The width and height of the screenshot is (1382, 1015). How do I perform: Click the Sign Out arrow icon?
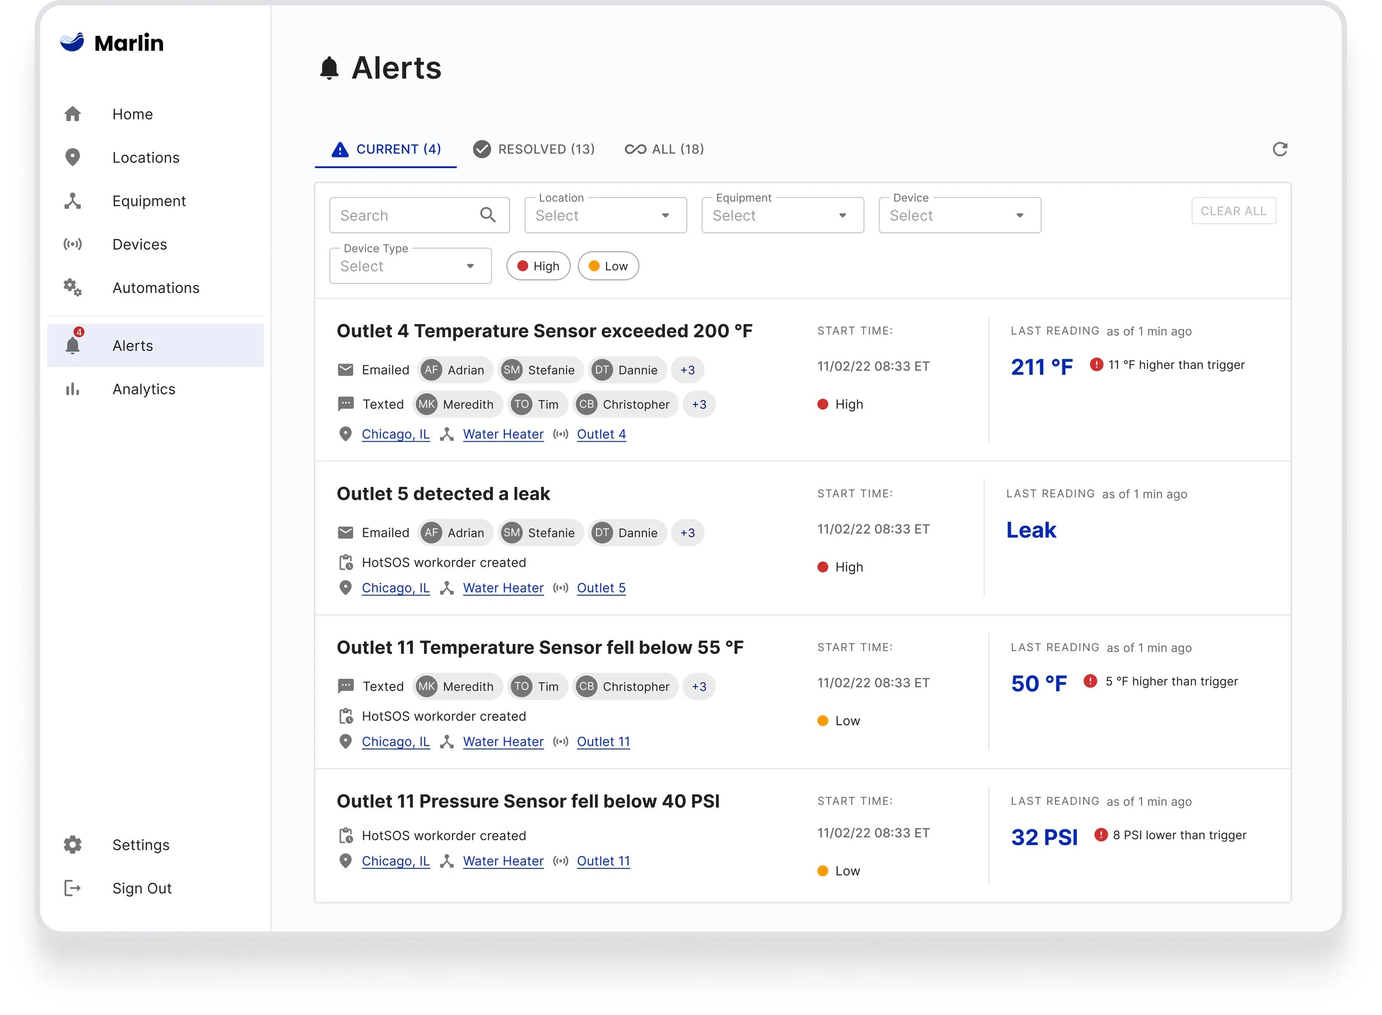[72, 888]
